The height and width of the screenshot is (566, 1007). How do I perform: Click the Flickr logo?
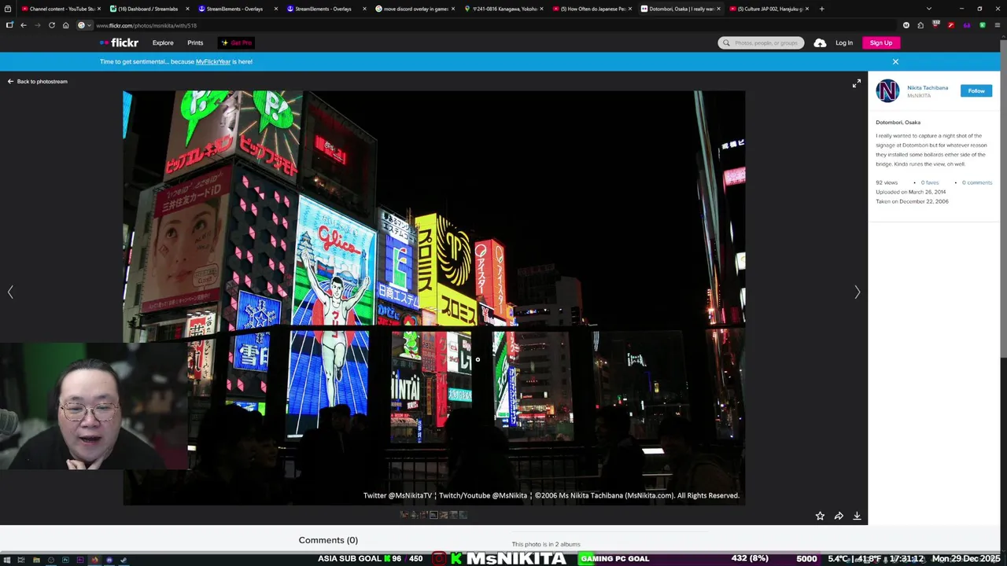(x=119, y=42)
